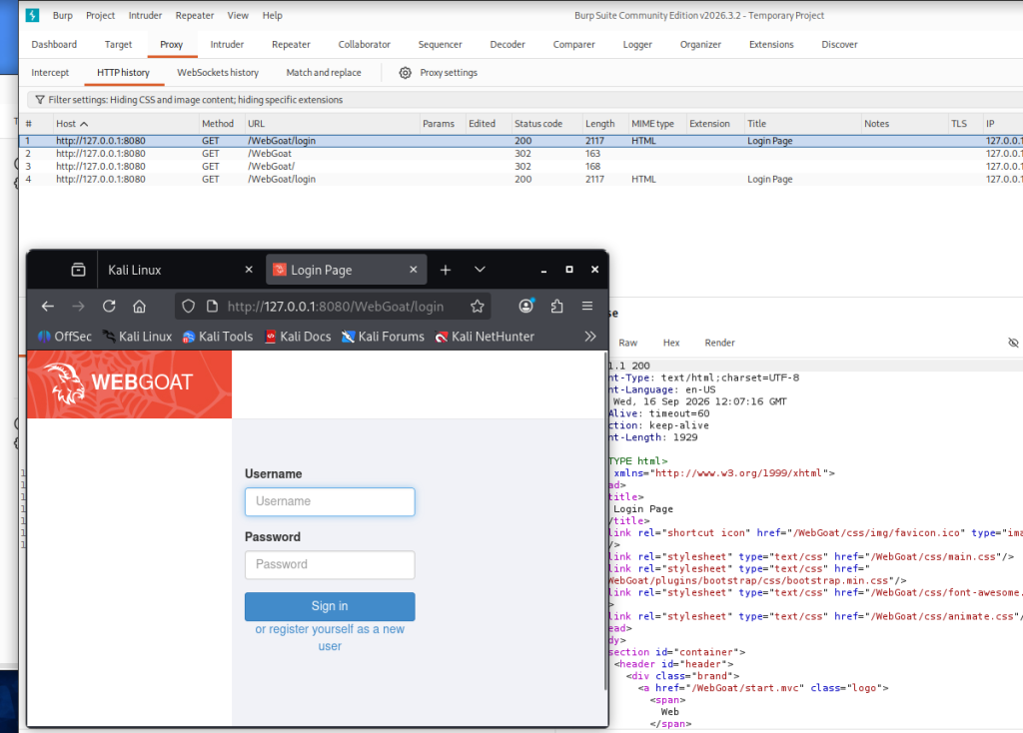Click the Firefox recent browsing icon
Viewport: 1023px width, 733px height.
[78, 270]
